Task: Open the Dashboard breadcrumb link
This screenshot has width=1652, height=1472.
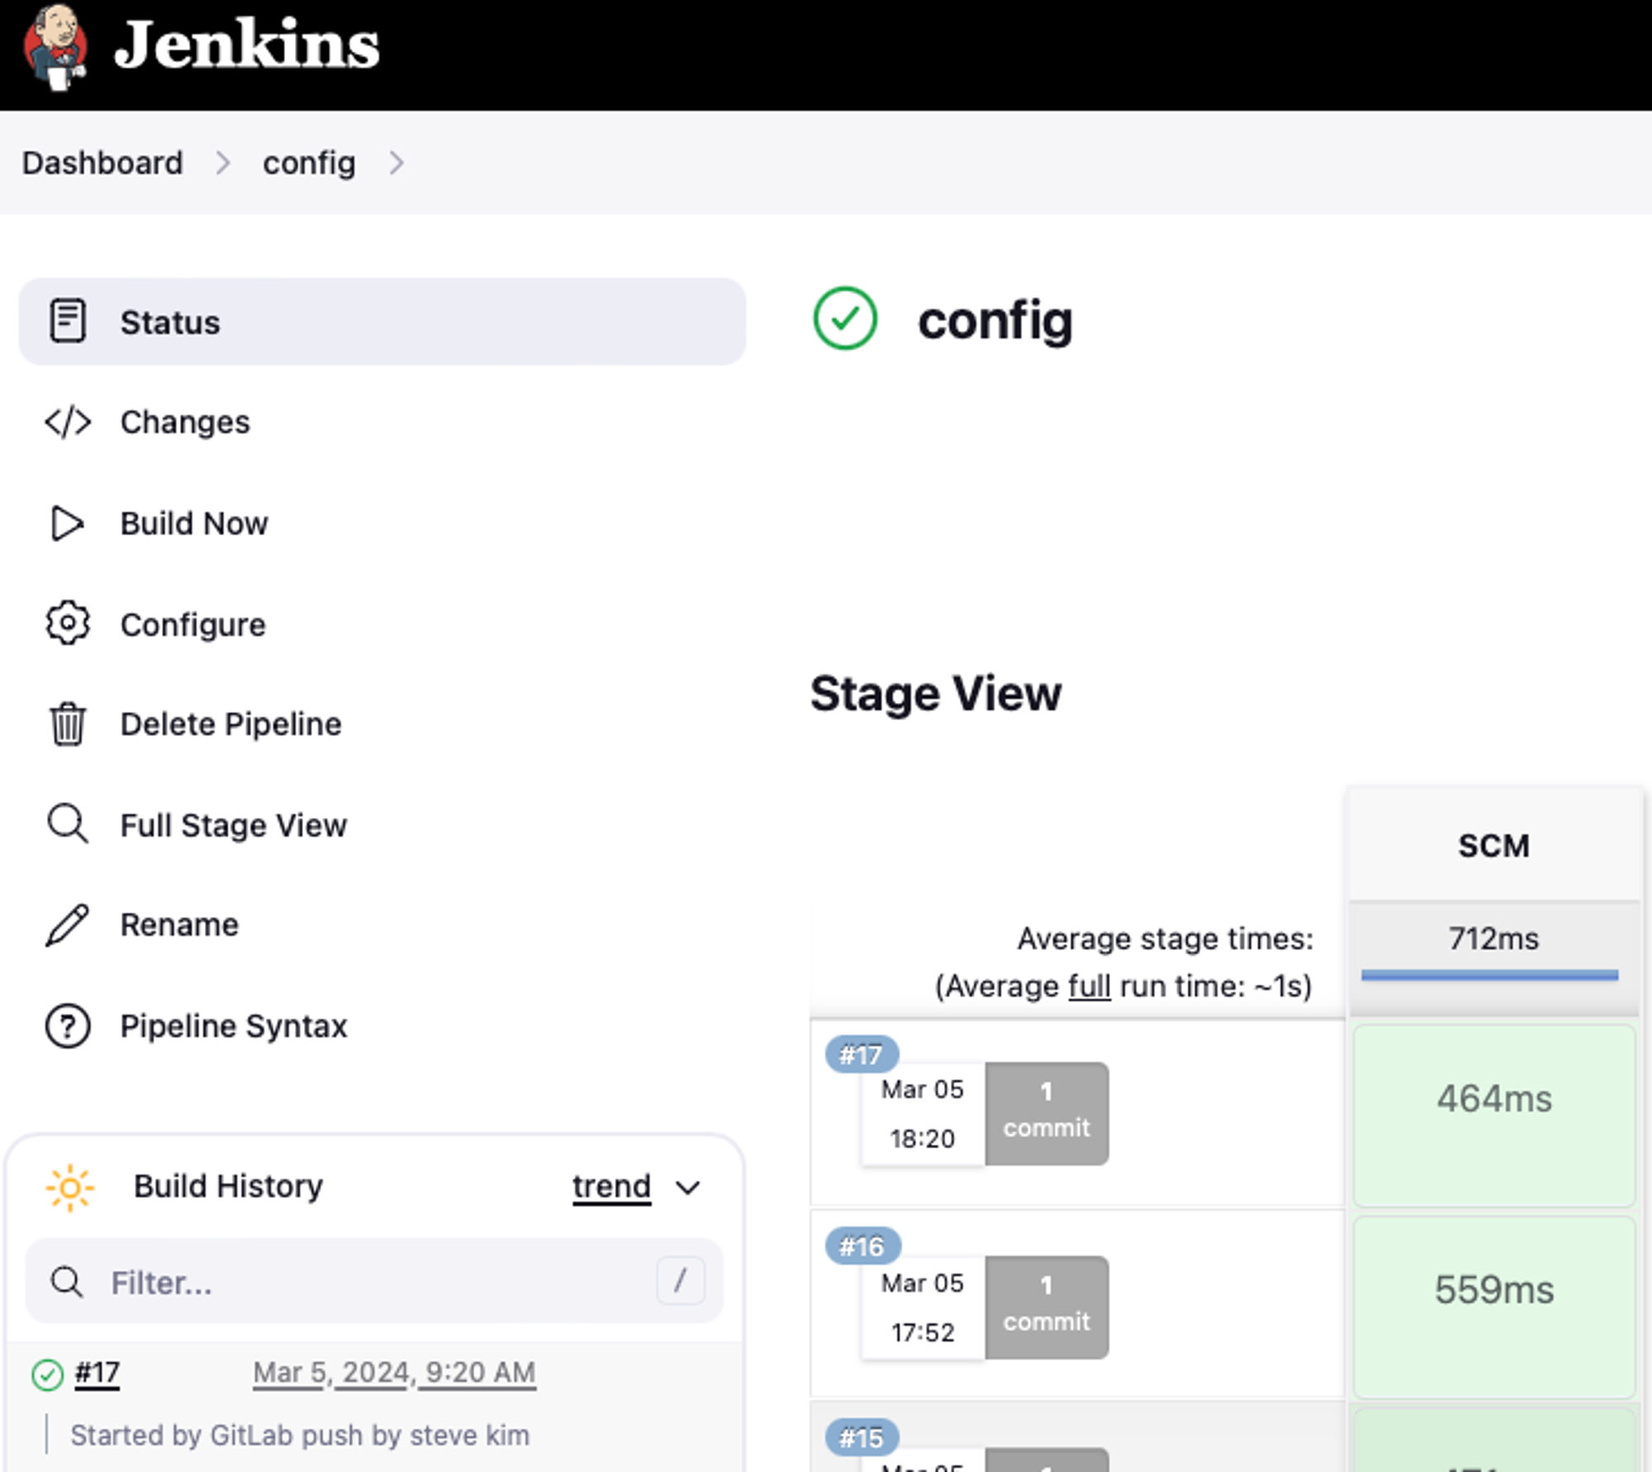Action: 102,163
